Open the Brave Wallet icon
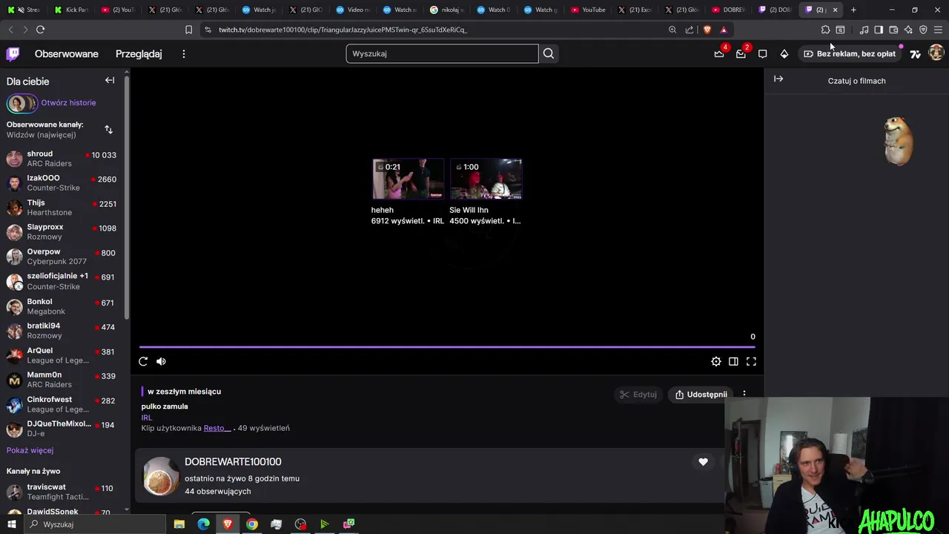 893,30
